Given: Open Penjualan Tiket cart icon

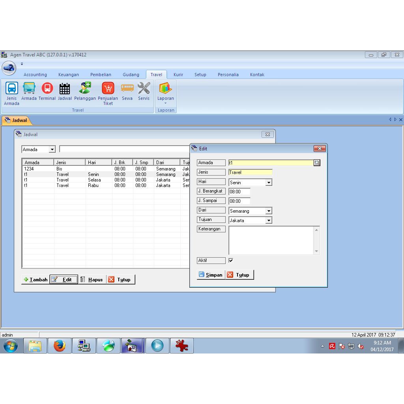Looking at the screenshot, I should [108, 88].
